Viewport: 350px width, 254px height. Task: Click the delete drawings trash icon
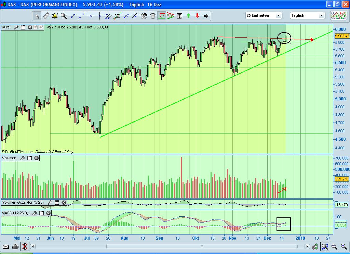click(153, 16)
